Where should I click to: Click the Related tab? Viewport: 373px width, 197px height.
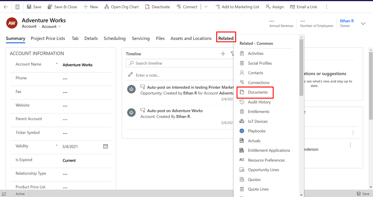[x=226, y=38]
